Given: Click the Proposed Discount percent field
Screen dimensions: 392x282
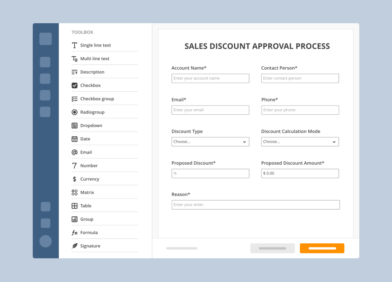Looking at the screenshot, I should pyautogui.click(x=210, y=174).
